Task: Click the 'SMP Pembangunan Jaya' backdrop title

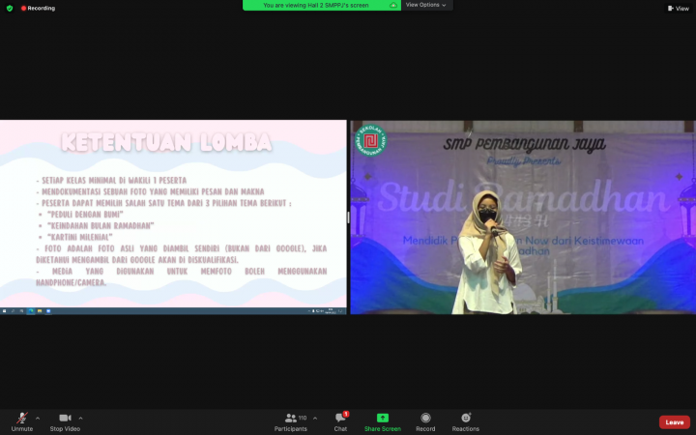Action: click(524, 144)
